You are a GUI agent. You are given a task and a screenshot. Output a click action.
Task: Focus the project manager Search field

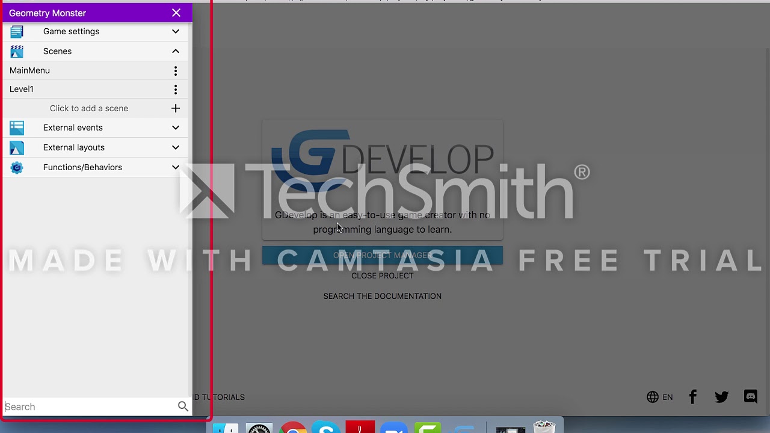[90, 407]
